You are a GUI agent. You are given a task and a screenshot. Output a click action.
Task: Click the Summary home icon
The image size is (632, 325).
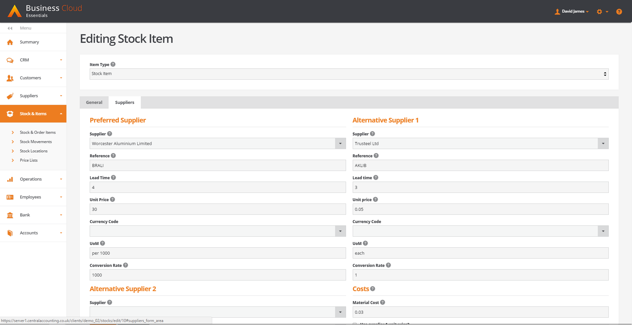pos(10,42)
